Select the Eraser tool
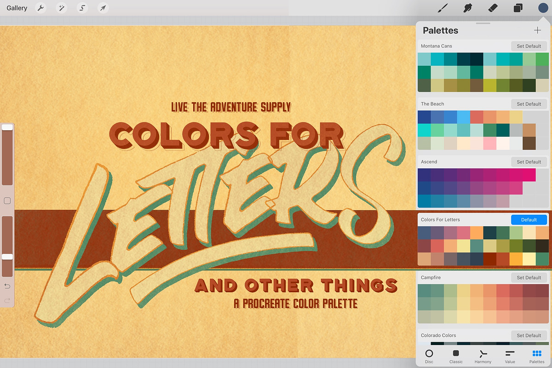 (493, 8)
